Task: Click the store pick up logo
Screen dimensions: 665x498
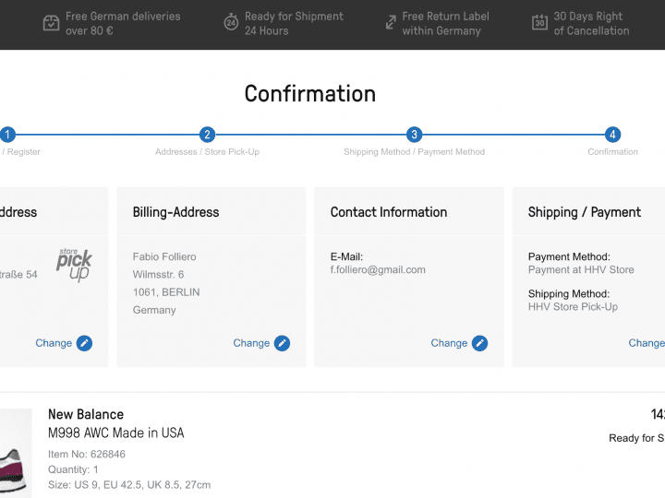Action: pyautogui.click(x=74, y=265)
